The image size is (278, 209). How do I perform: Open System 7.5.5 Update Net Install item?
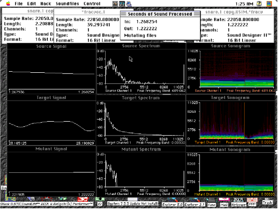pyautogui.click(x=133, y=203)
